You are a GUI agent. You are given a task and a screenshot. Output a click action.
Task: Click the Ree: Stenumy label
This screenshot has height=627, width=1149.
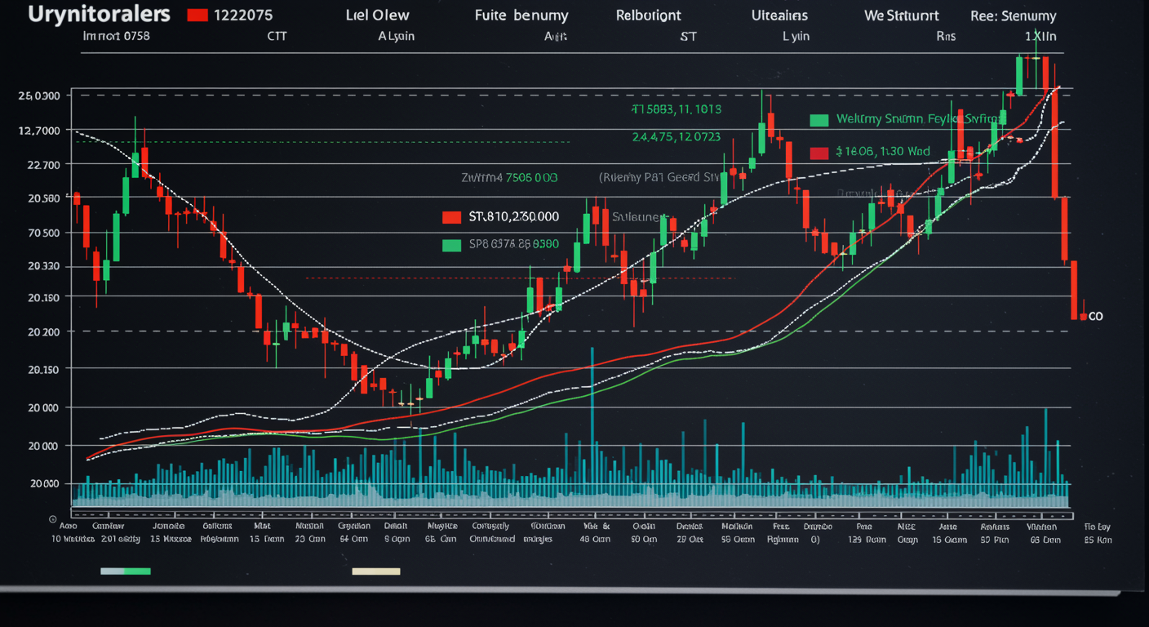coord(1013,16)
